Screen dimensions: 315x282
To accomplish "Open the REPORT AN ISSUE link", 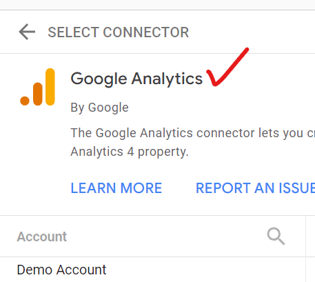I will coord(255,188).
